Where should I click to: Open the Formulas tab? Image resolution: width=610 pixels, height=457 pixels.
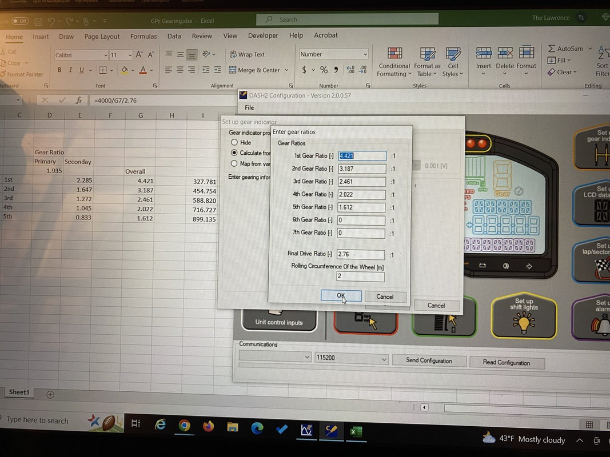[x=143, y=36]
